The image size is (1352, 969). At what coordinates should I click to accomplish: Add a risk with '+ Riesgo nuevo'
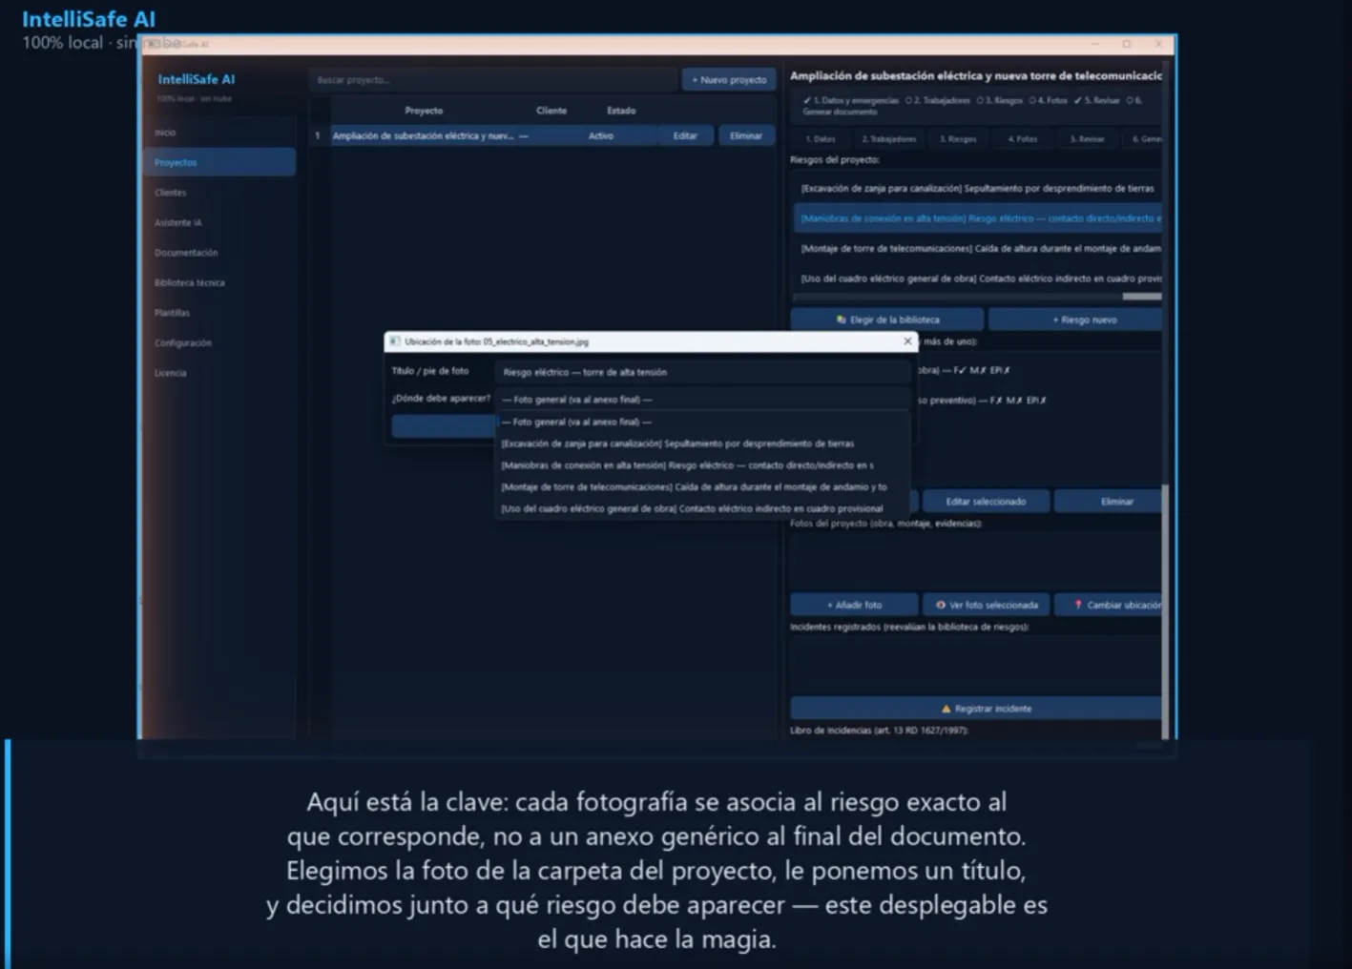1075,320
